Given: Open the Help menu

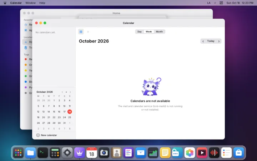Looking at the screenshot, I should pos(42,3).
